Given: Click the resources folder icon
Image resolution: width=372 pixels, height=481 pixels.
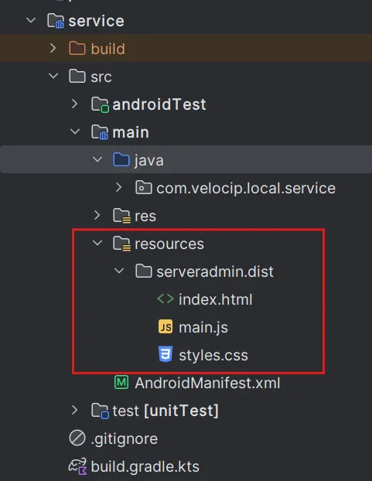Looking at the screenshot, I should [x=121, y=244].
